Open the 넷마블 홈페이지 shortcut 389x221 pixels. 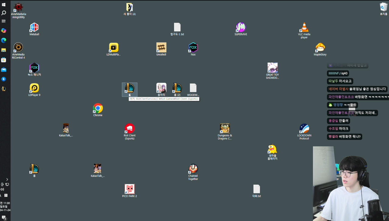point(272,152)
